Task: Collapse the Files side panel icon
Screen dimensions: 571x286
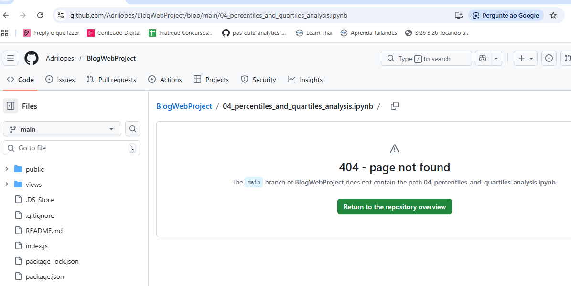Action: coord(11,105)
